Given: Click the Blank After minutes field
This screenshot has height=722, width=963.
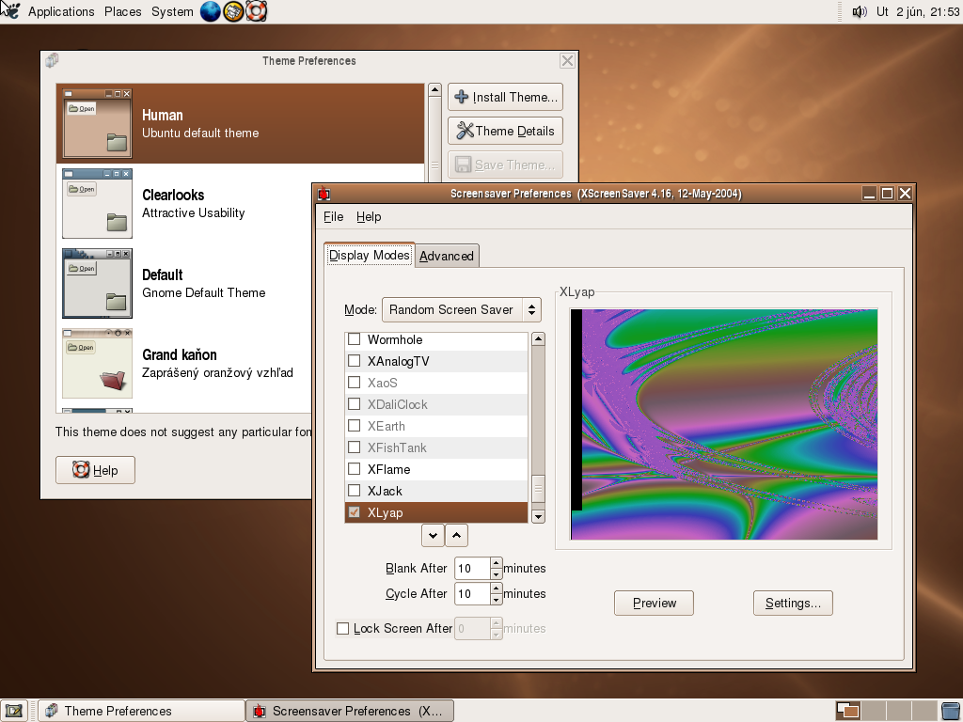Looking at the screenshot, I should click(472, 569).
